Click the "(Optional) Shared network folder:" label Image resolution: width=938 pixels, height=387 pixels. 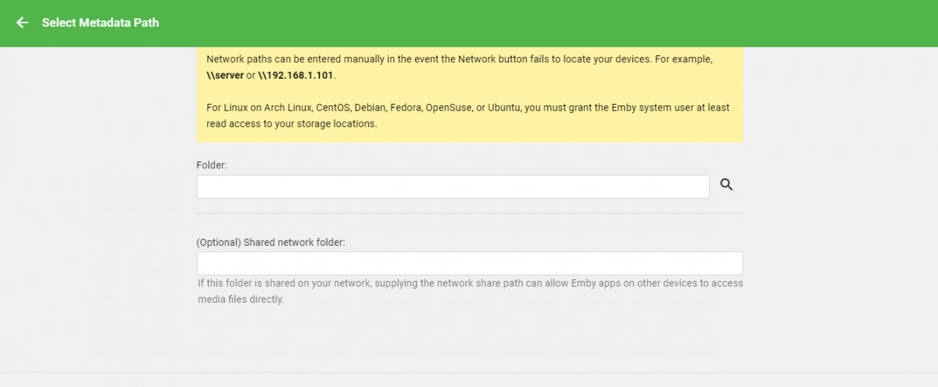270,242
